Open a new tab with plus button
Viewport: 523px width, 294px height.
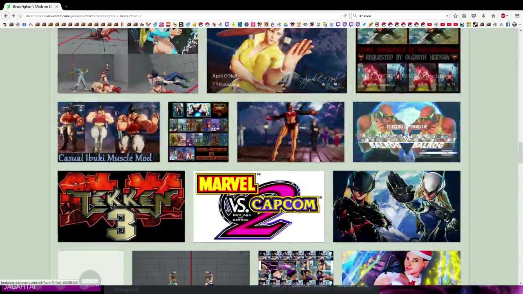coord(66,6)
